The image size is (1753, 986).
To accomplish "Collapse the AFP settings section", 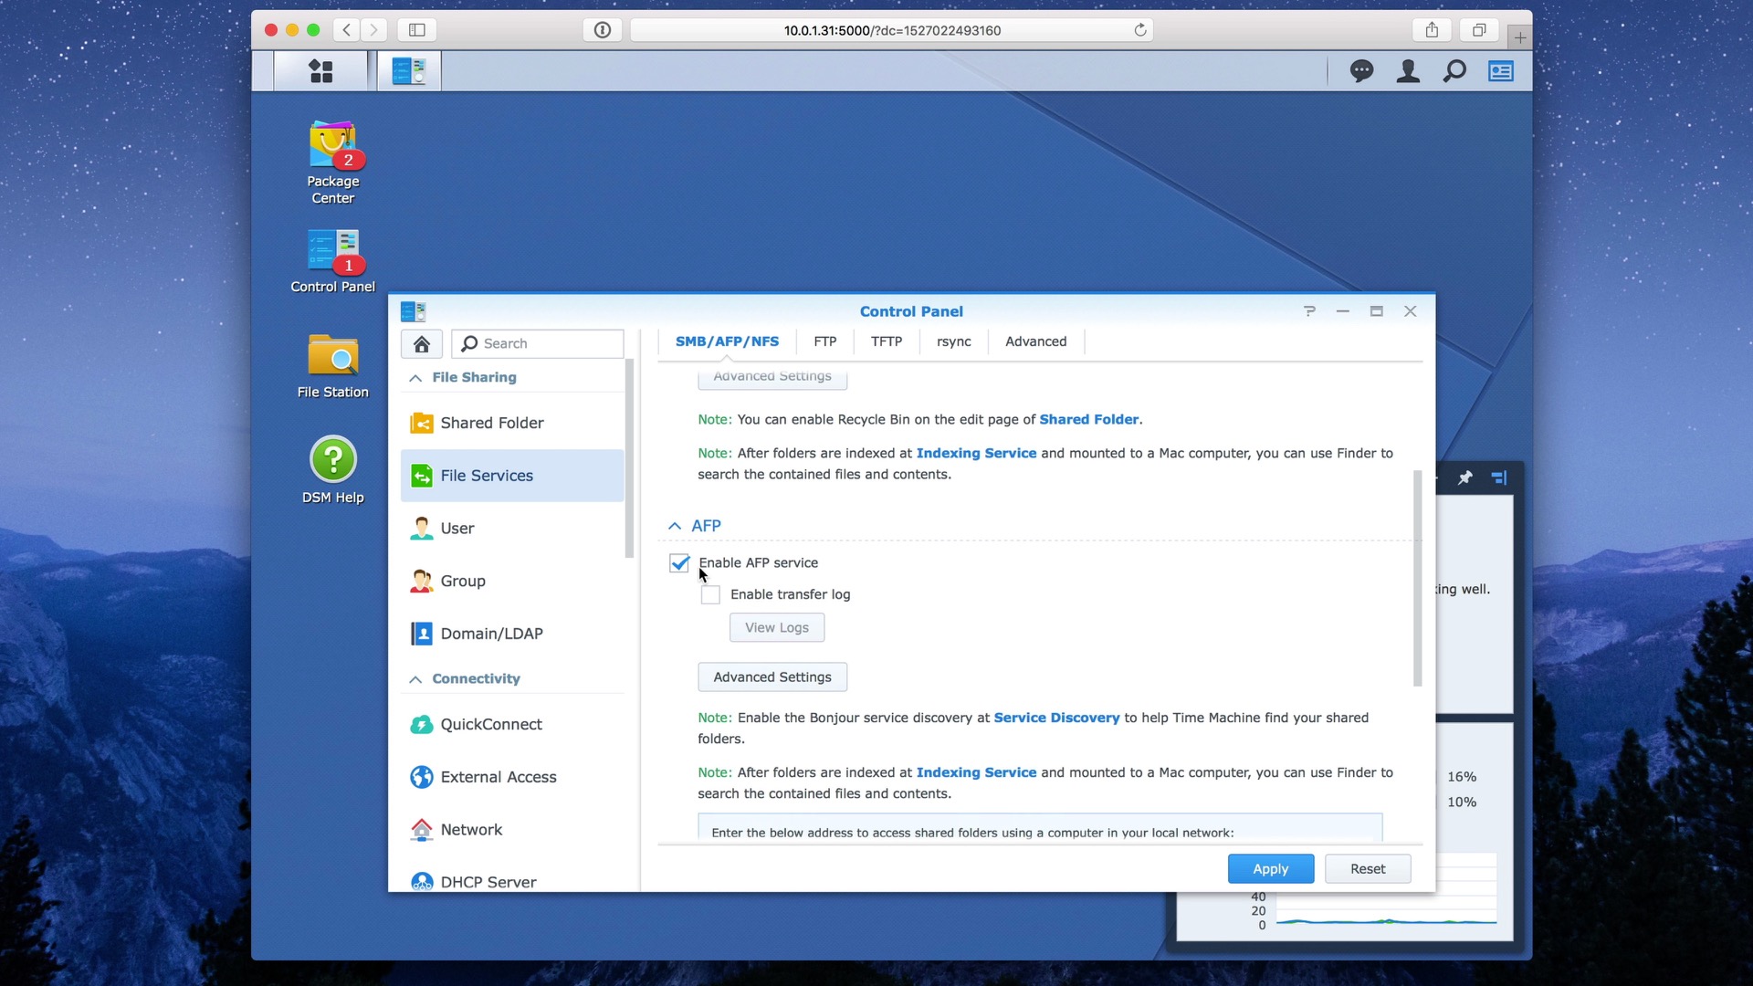I will 675,525.
